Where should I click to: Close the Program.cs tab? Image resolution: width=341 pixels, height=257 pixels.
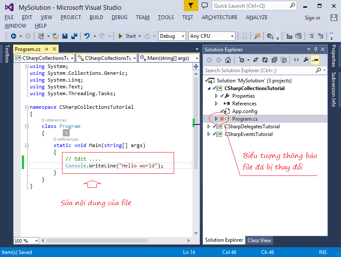click(x=54, y=49)
